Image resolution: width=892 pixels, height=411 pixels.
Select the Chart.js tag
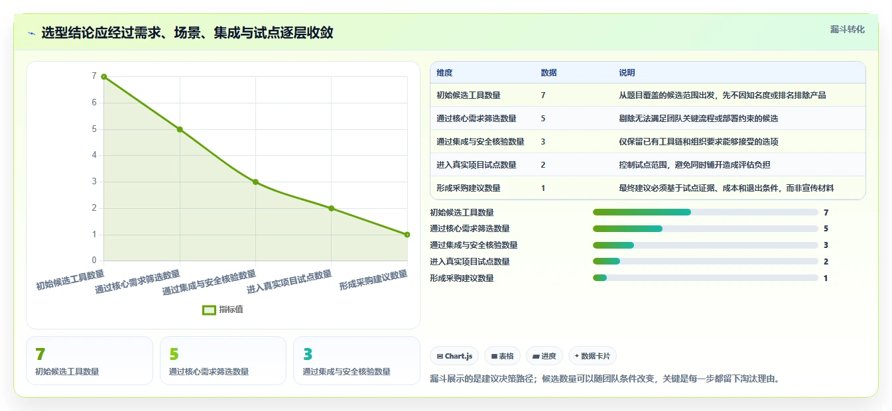click(454, 356)
